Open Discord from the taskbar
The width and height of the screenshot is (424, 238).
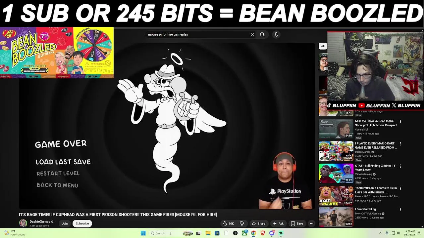click(272, 233)
